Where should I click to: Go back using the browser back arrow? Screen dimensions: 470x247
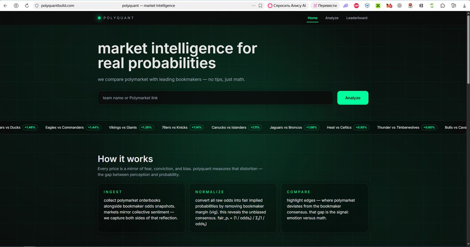(5, 5)
